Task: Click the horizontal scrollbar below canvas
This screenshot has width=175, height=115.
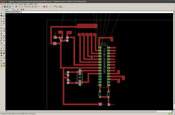Action: pos(89,111)
